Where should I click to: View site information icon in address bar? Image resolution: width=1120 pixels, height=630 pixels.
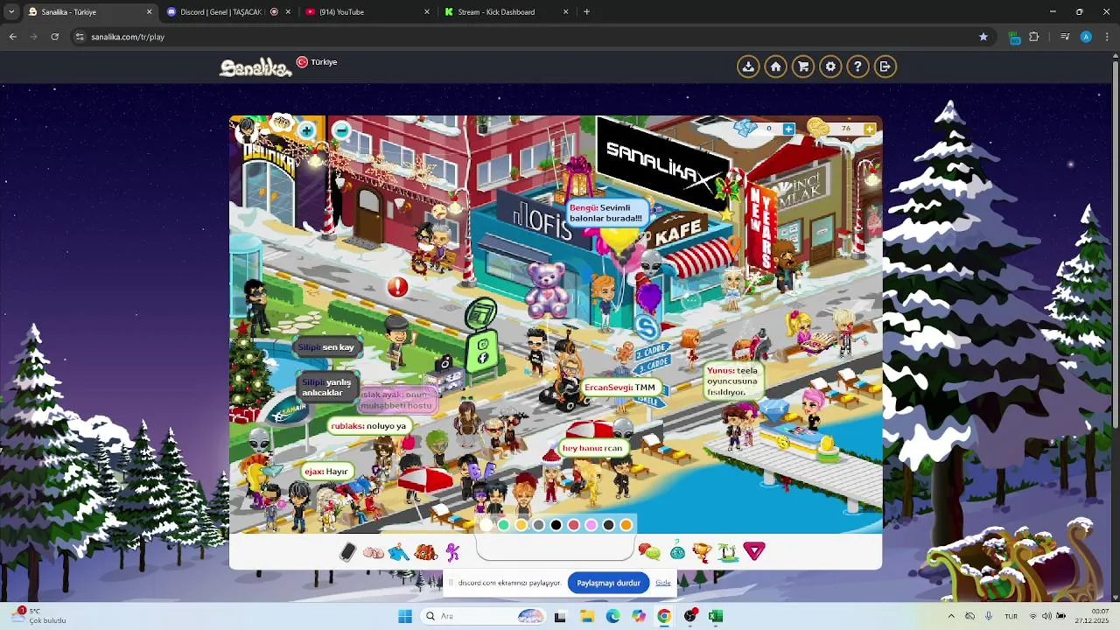[x=80, y=37]
